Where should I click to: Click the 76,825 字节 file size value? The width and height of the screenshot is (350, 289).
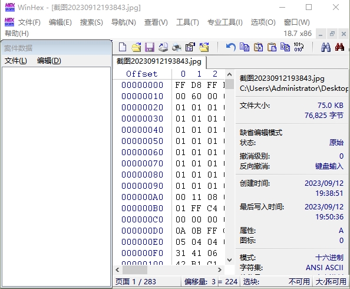(x=324, y=116)
